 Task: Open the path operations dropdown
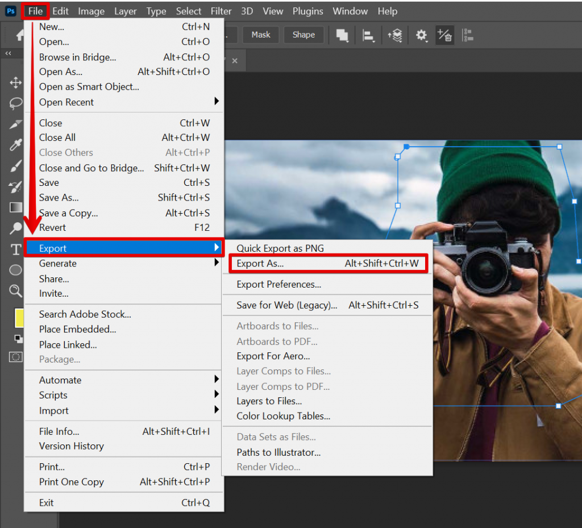[x=342, y=35]
